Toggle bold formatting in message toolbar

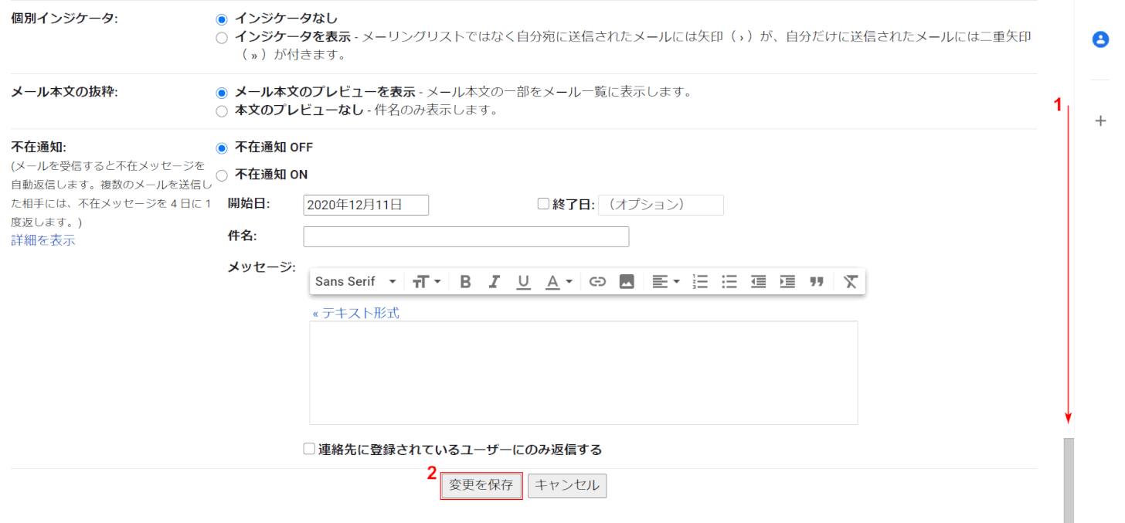tap(465, 282)
